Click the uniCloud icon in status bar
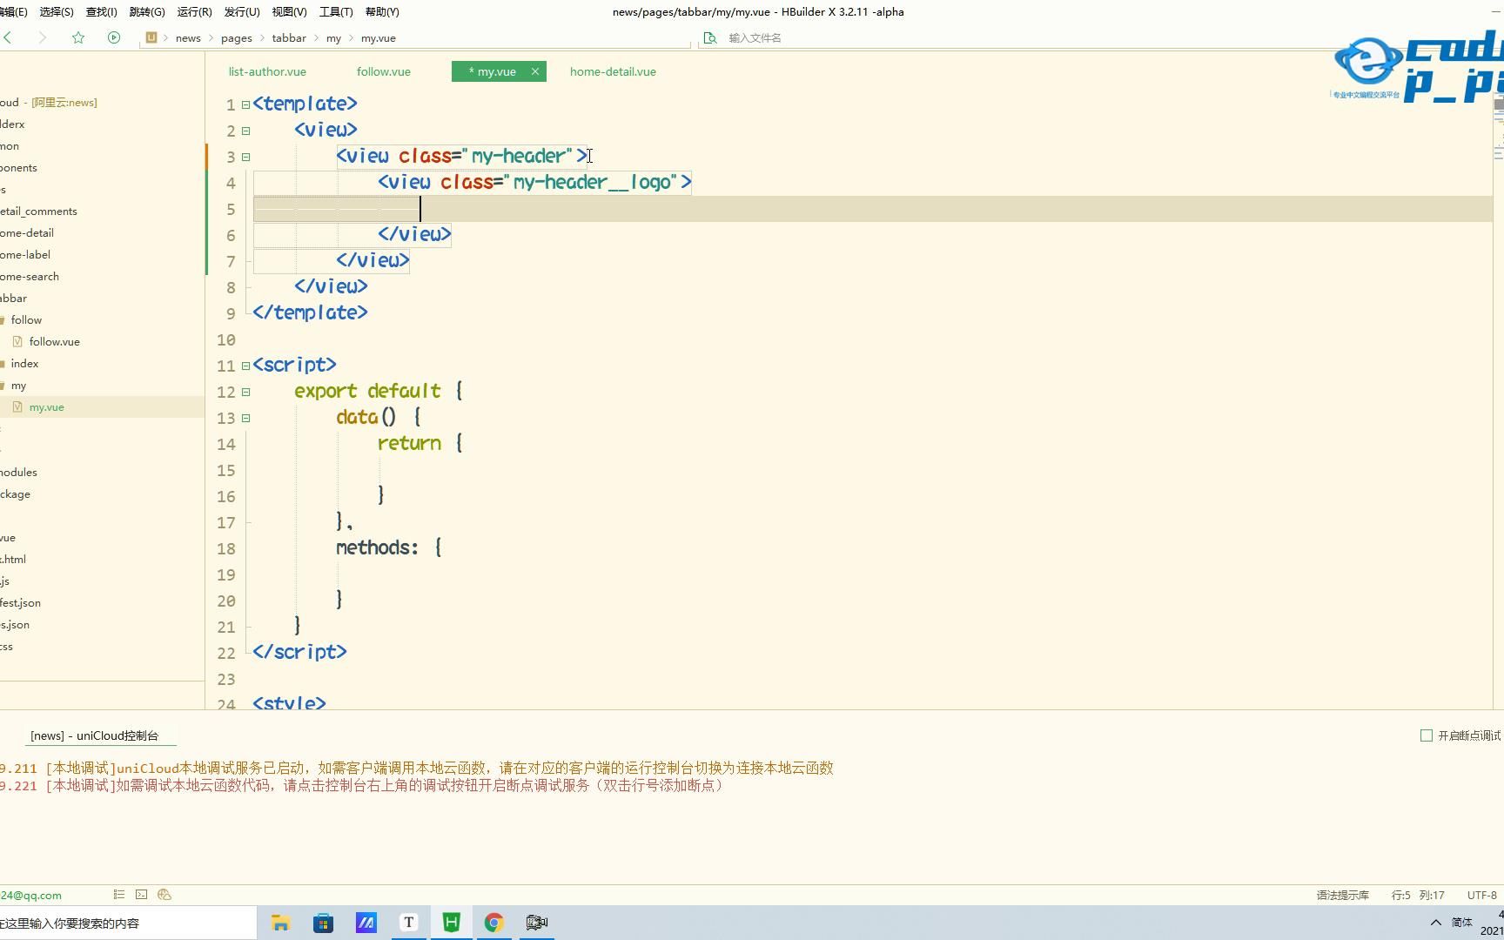Viewport: 1504px width, 940px height. tap(164, 894)
